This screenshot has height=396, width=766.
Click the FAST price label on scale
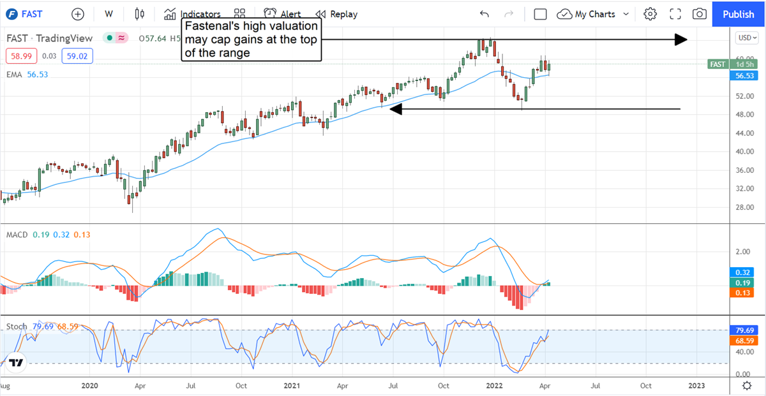[718, 64]
